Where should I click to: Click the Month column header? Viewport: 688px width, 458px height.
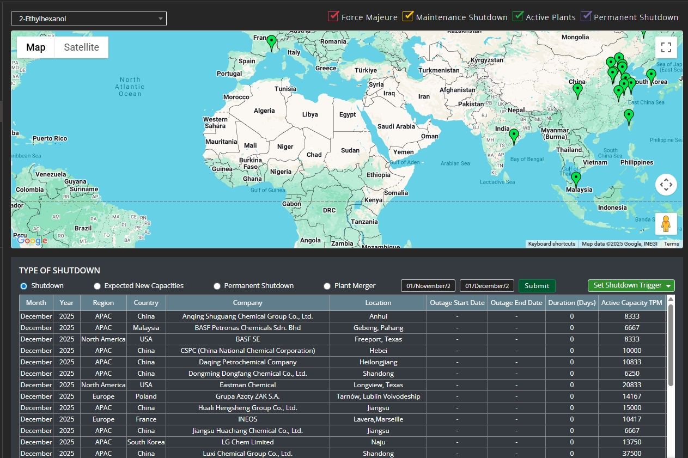coord(36,303)
